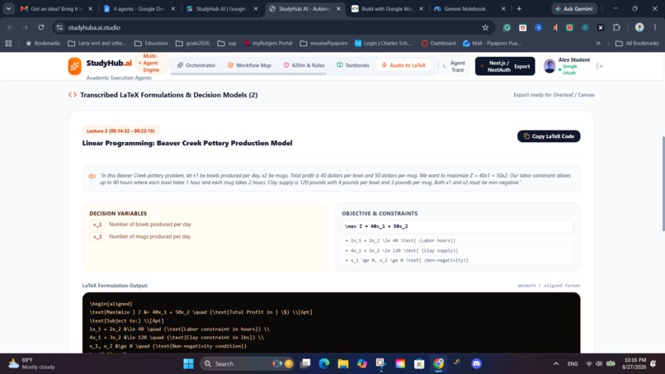Click the Labor hours constraint line
The image size is (665, 374).
click(x=457, y=240)
